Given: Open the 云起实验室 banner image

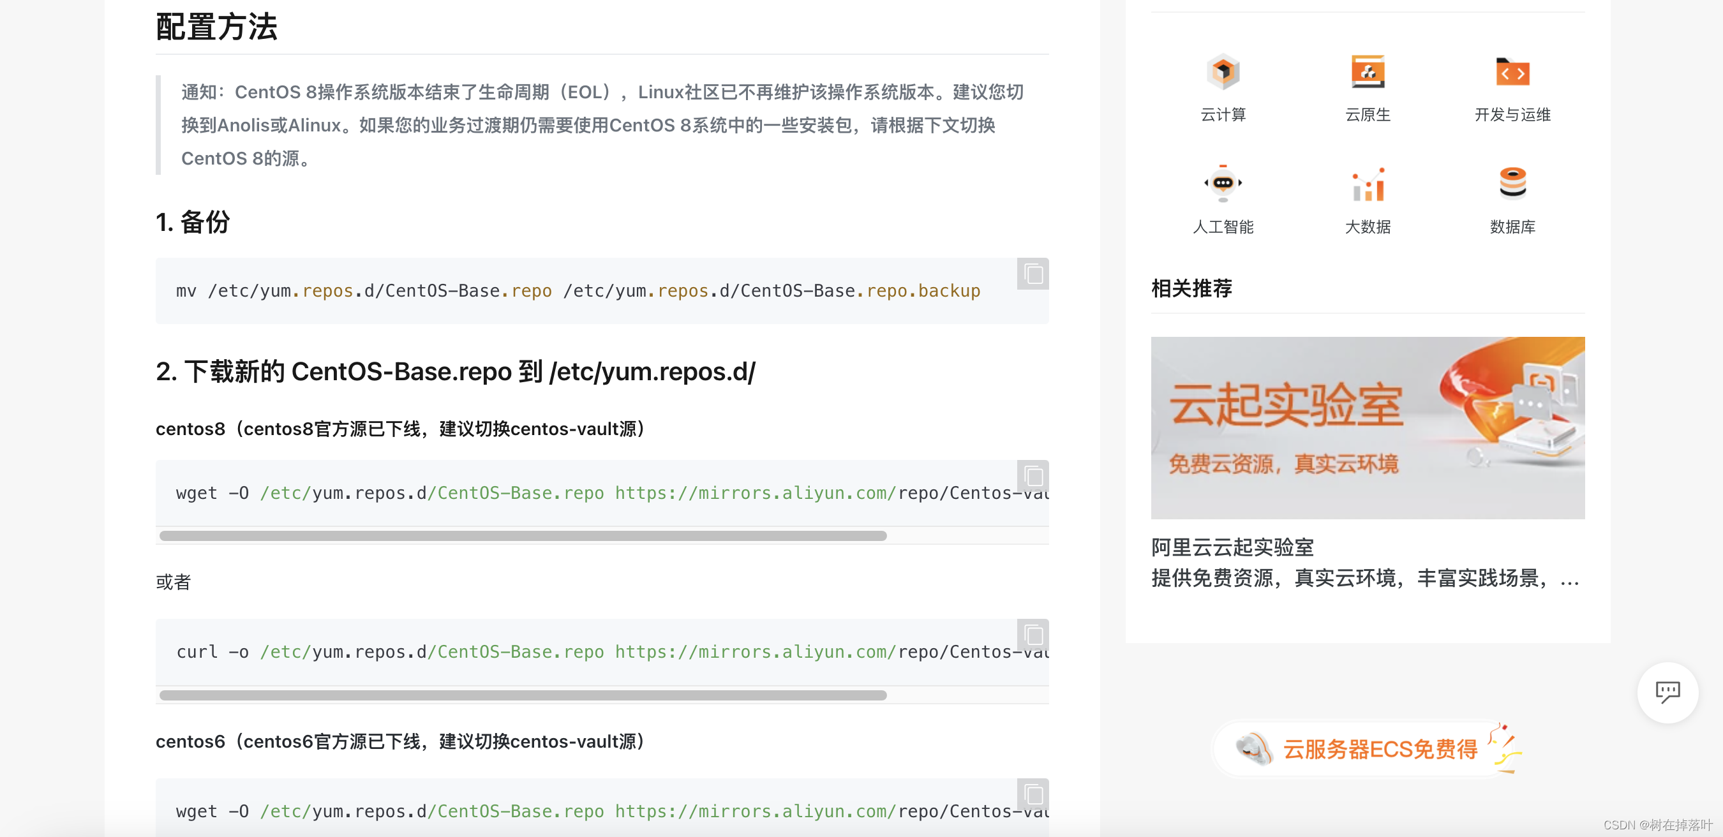Looking at the screenshot, I should point(1367,428).
